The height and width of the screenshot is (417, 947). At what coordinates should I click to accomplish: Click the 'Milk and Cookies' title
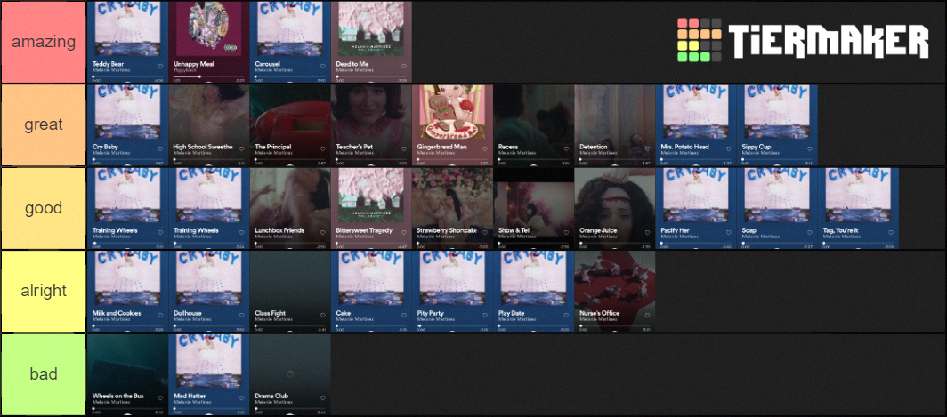117,313
